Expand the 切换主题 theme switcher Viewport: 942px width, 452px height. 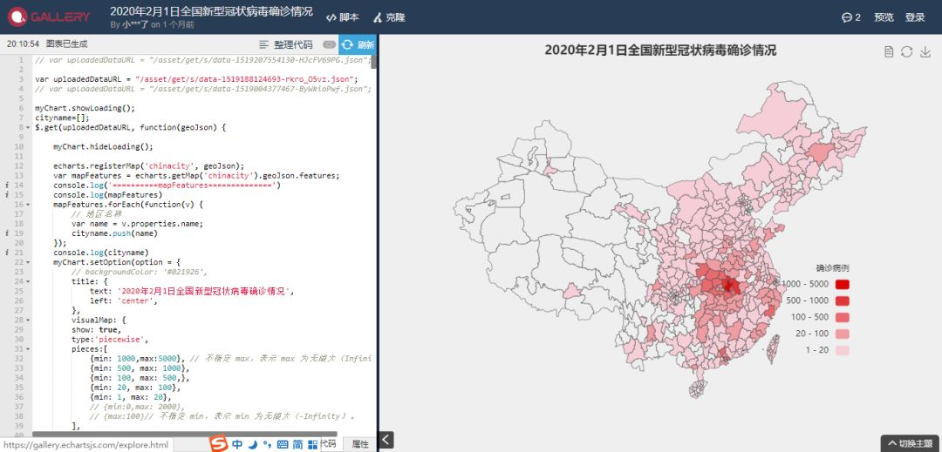[911, 443]
